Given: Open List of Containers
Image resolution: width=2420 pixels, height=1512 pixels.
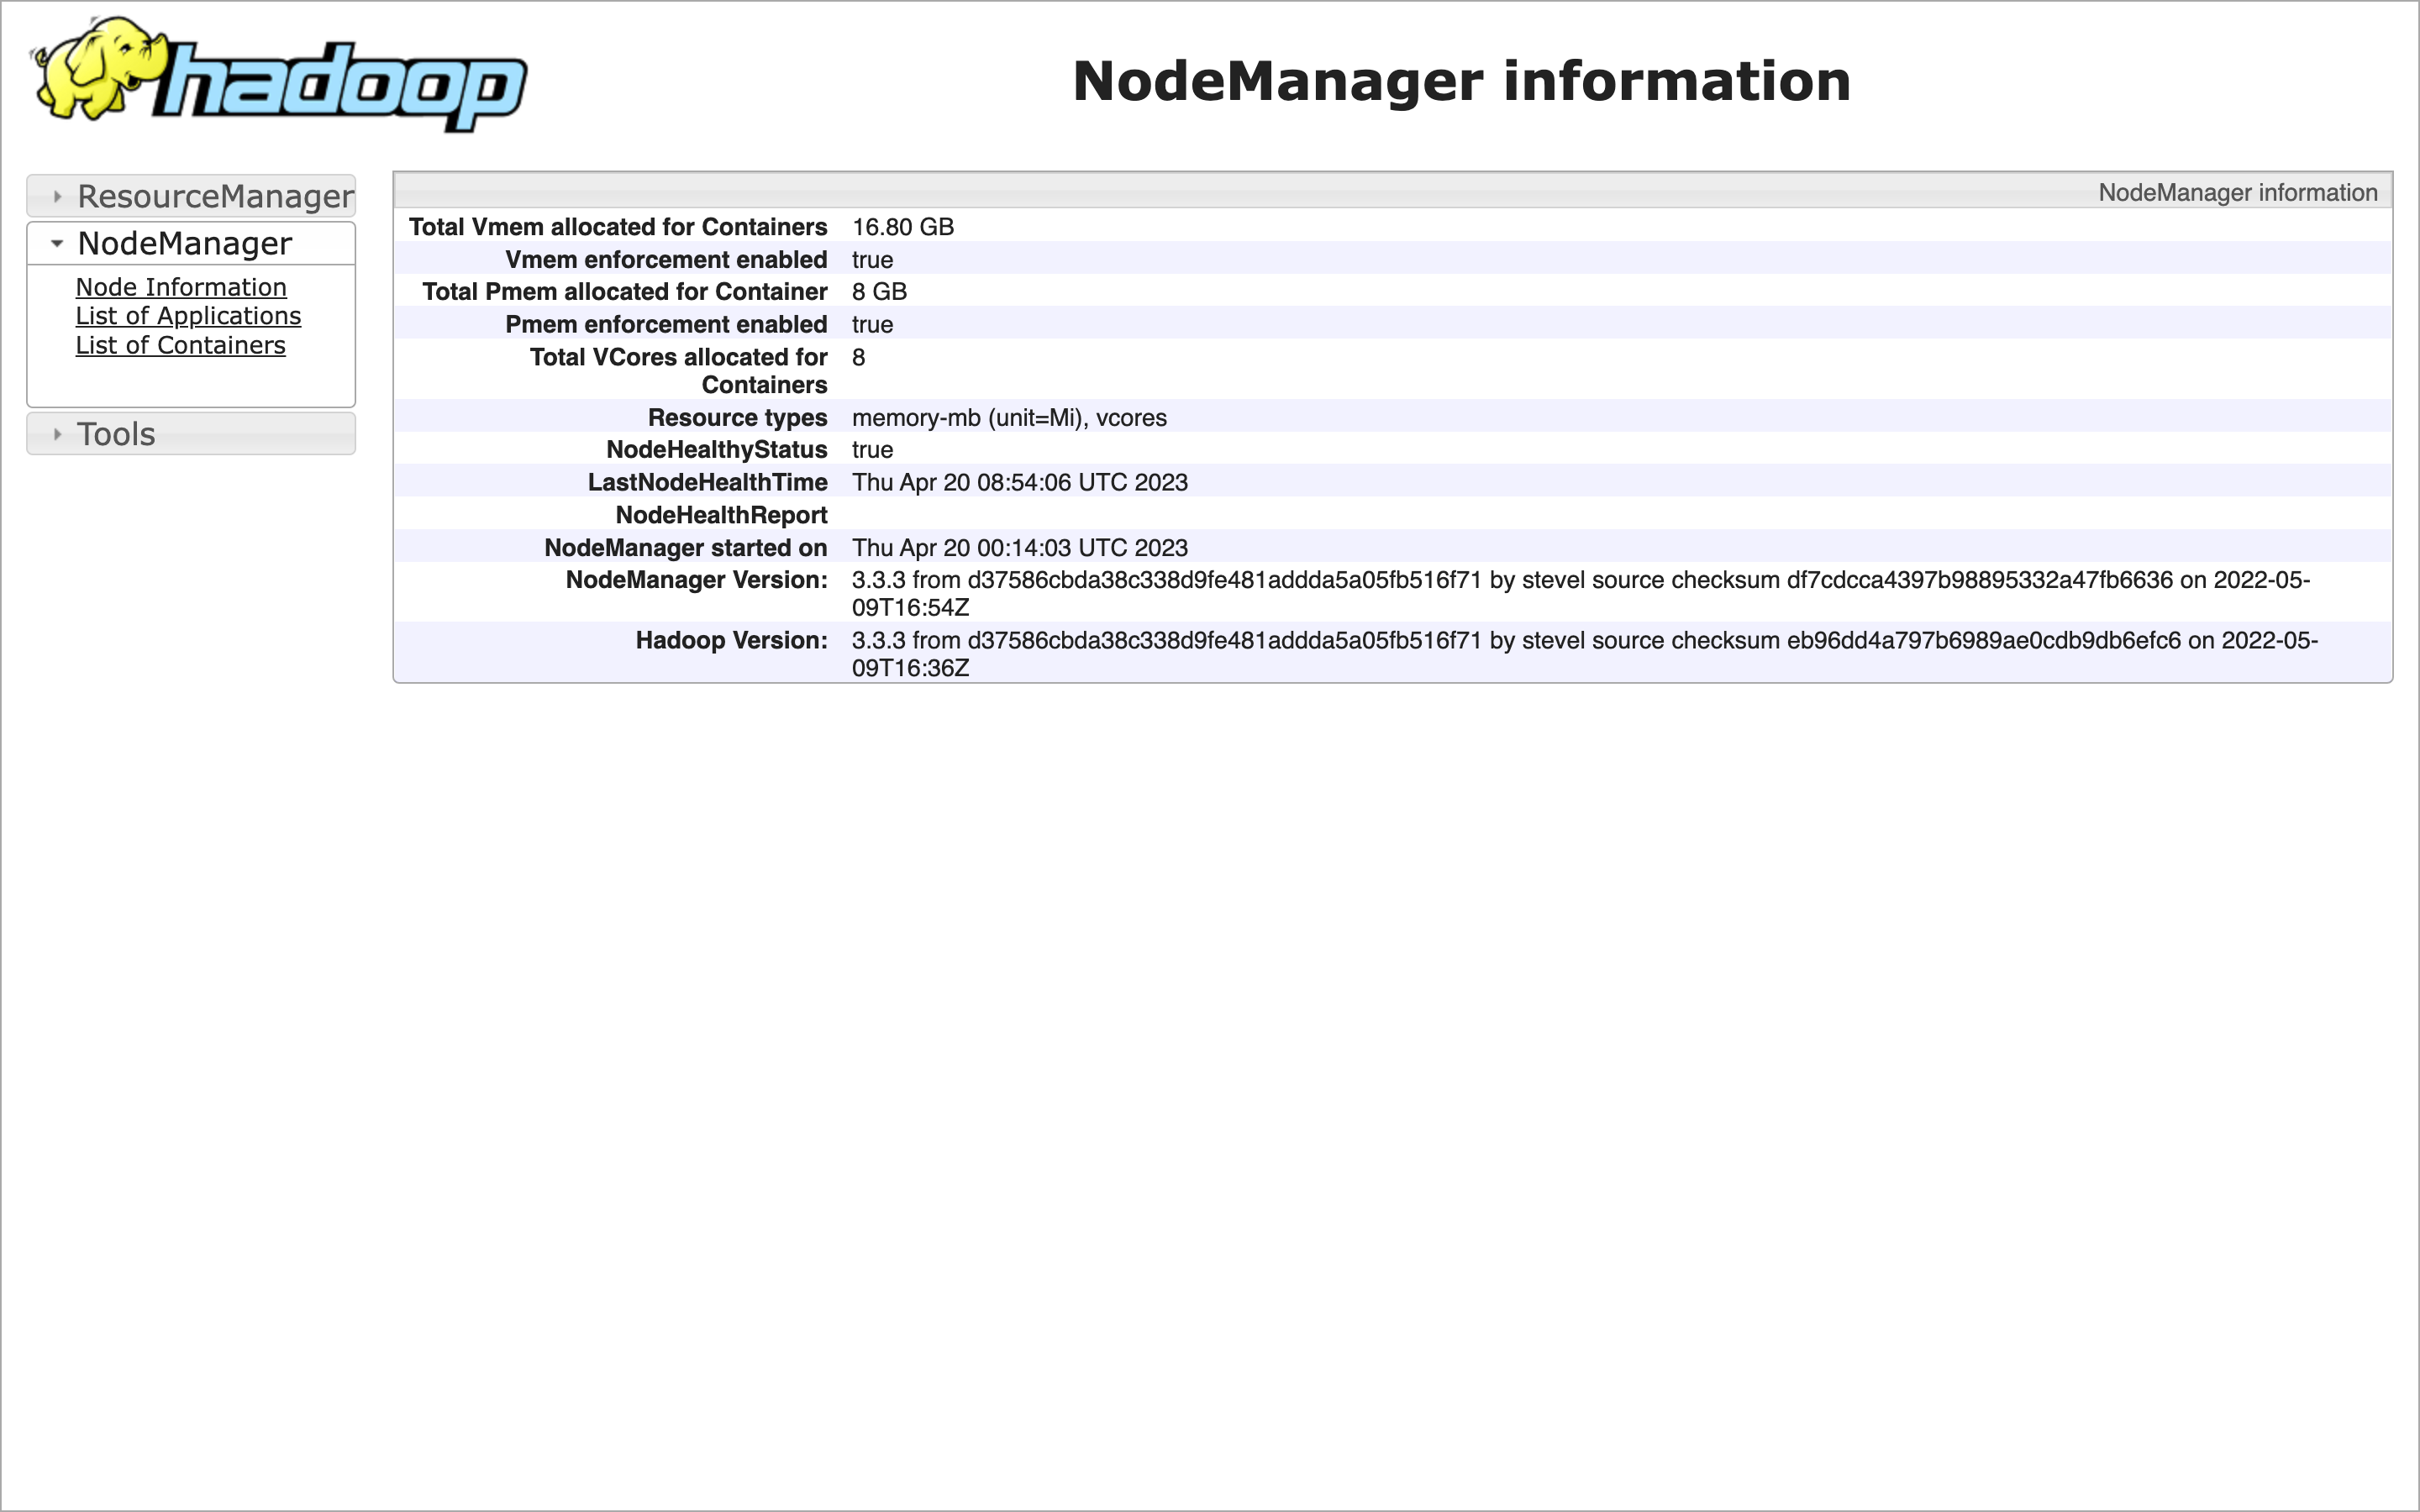Looking at the screenshot, I should [180, 345].
